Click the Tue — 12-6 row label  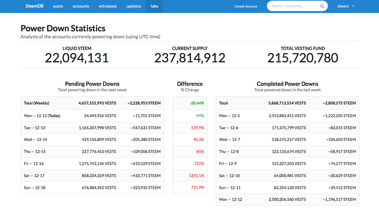228,128
